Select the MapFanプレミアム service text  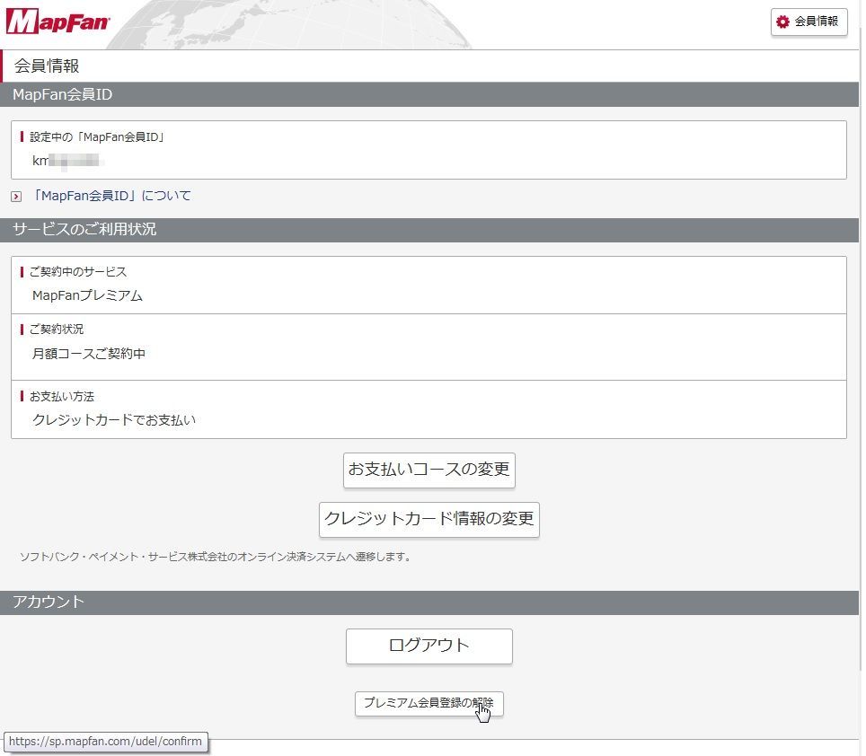[88, 295]
